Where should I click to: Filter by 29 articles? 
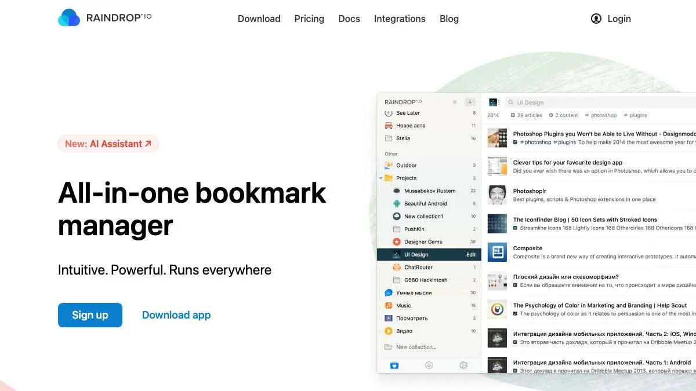pos(527,115)
